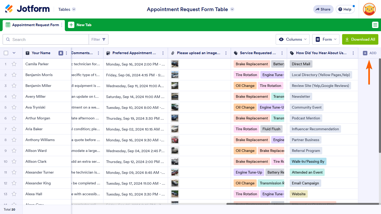
Task: Star the Aria Baker row
Action: point(14,129)
